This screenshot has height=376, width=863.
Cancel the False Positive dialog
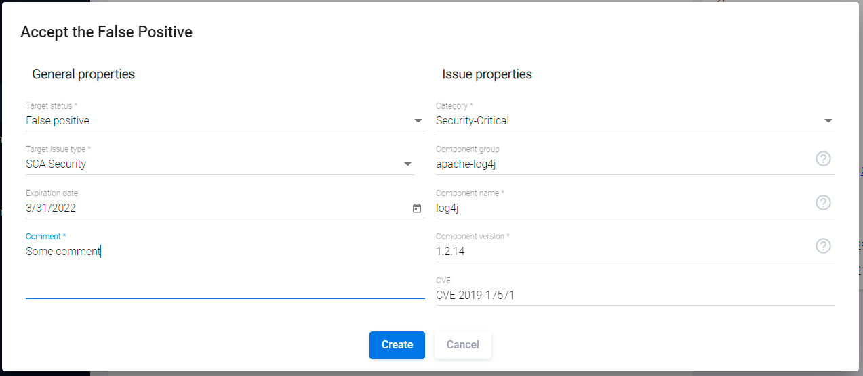click(462, 345)
